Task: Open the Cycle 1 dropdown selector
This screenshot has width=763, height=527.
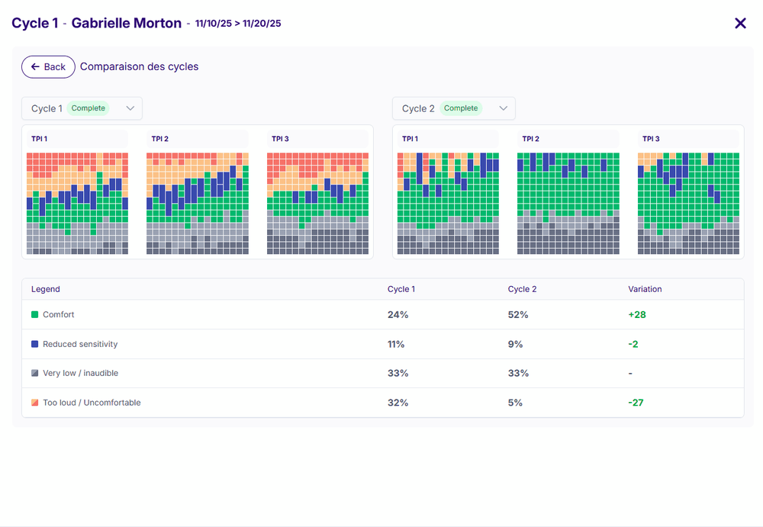Action: click(82, 108)
